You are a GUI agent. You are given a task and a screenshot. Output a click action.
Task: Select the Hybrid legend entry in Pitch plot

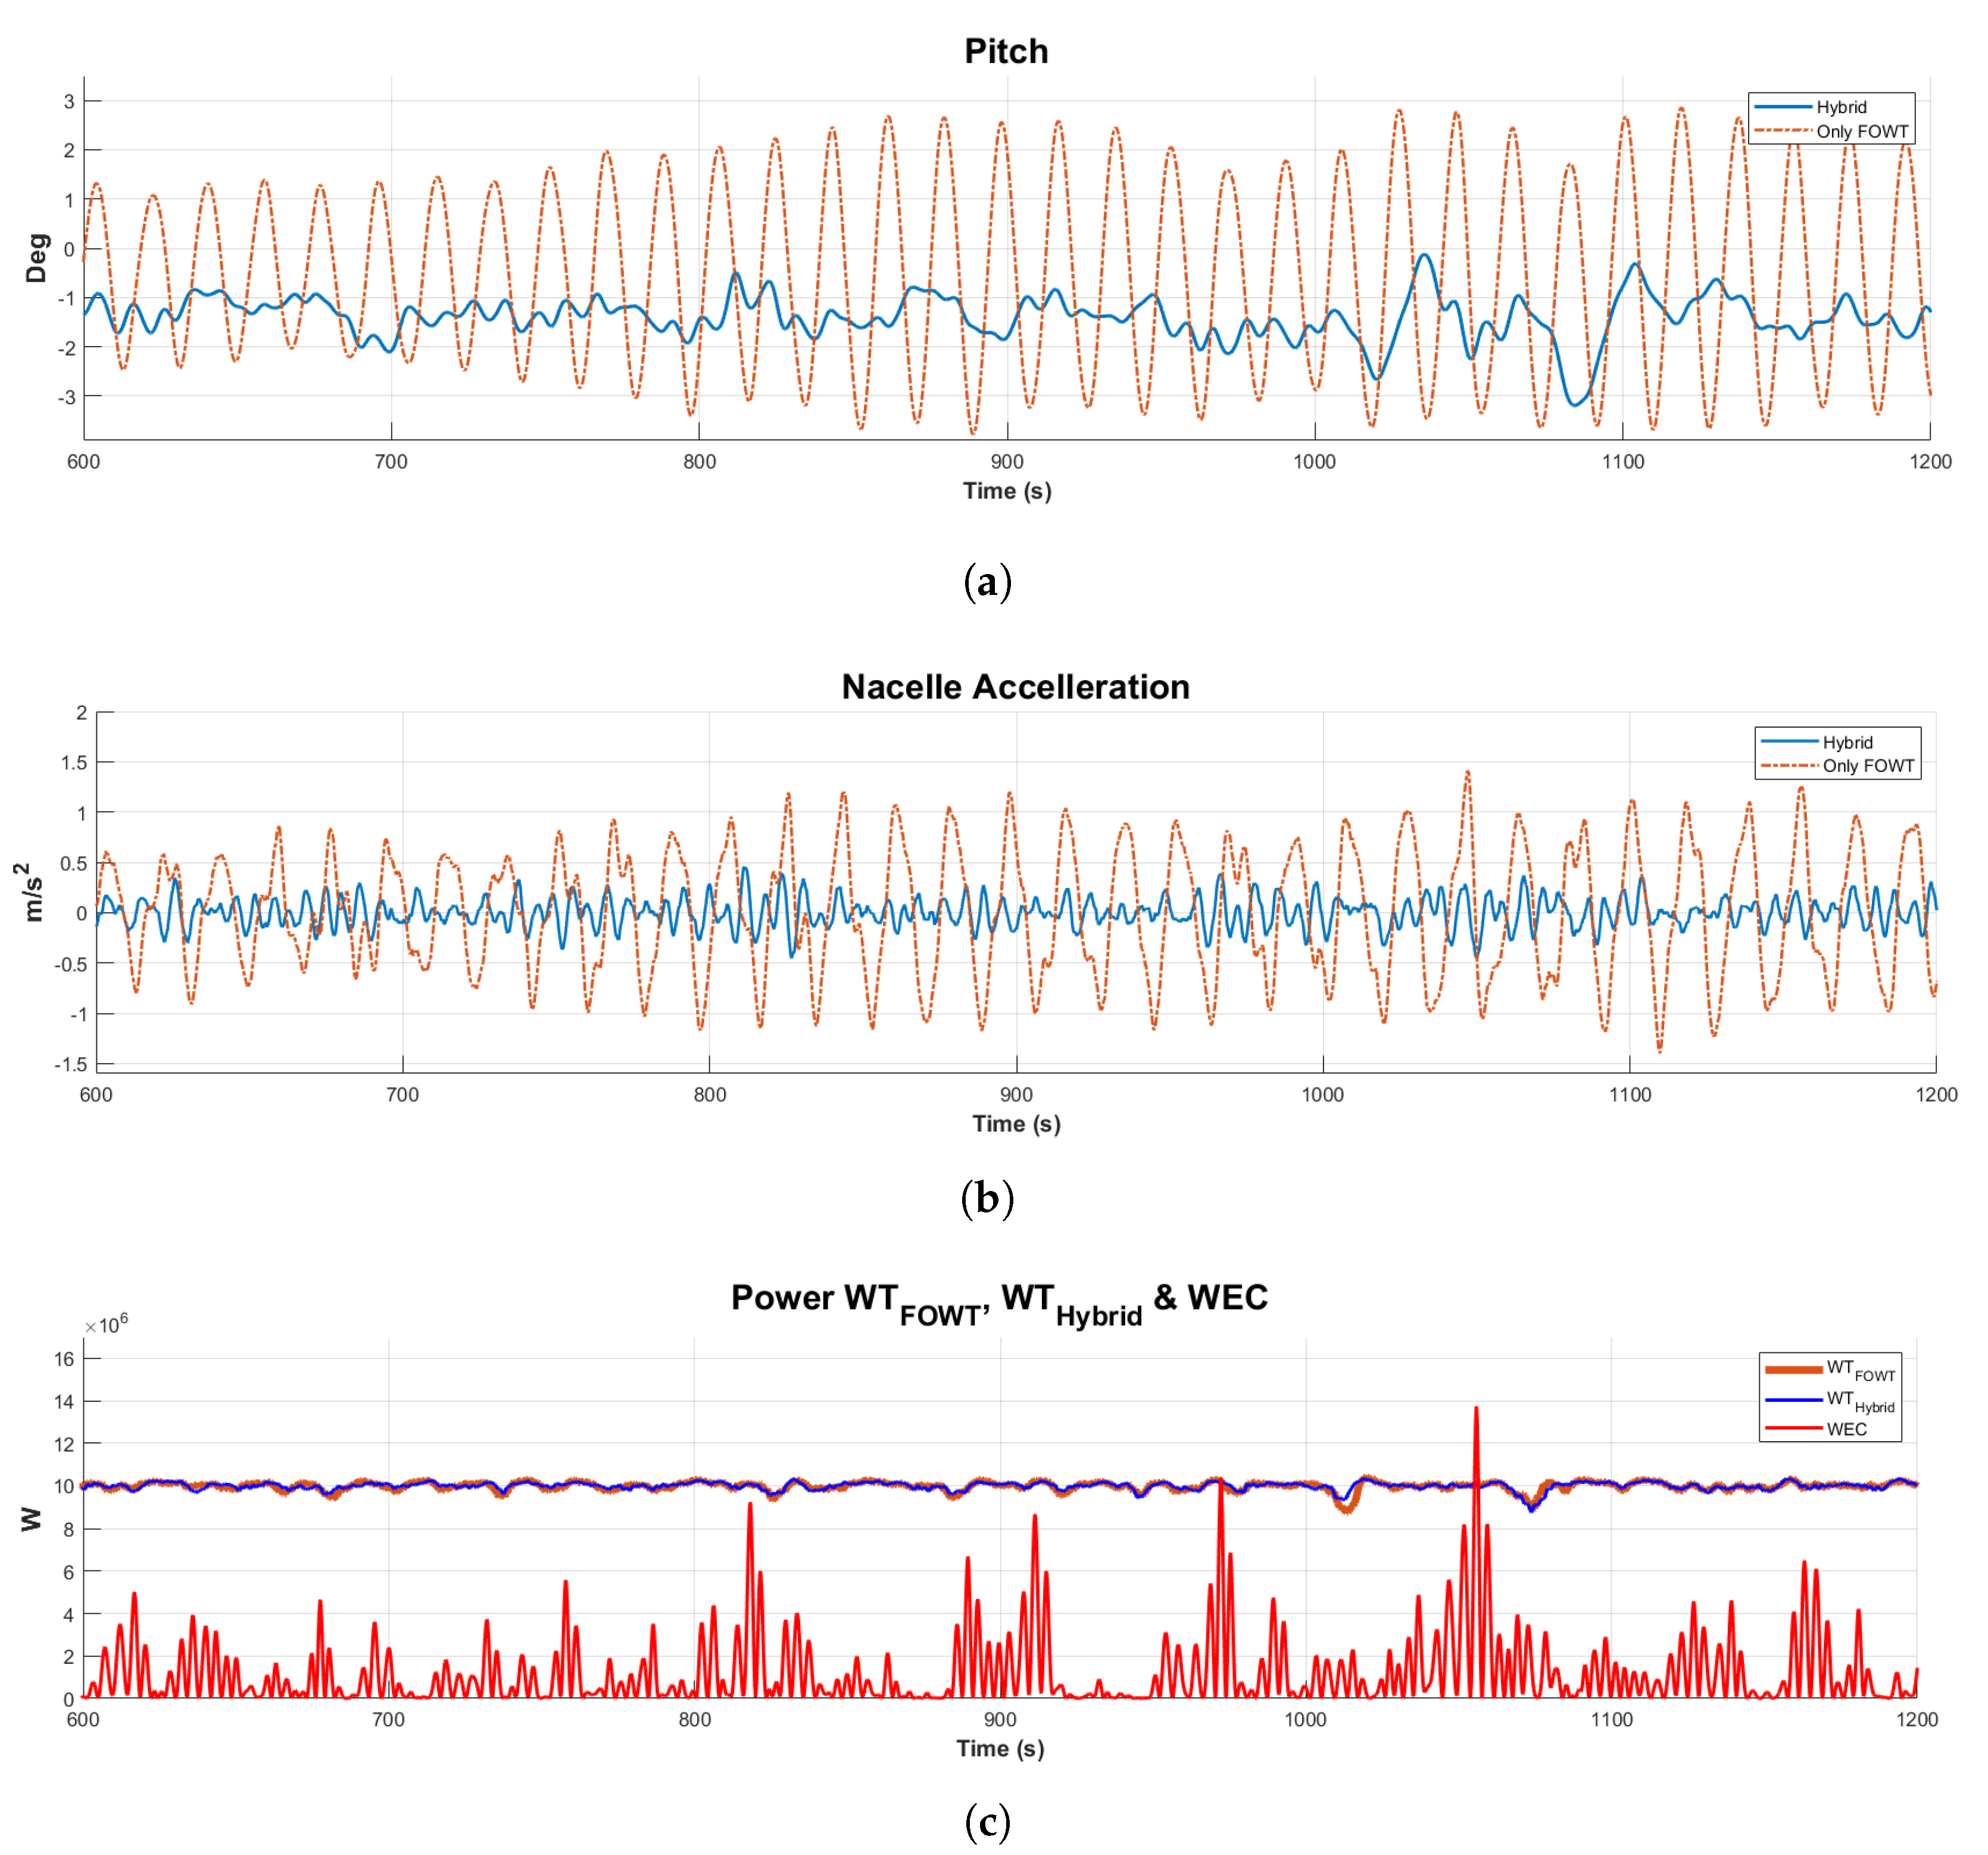1840,107
